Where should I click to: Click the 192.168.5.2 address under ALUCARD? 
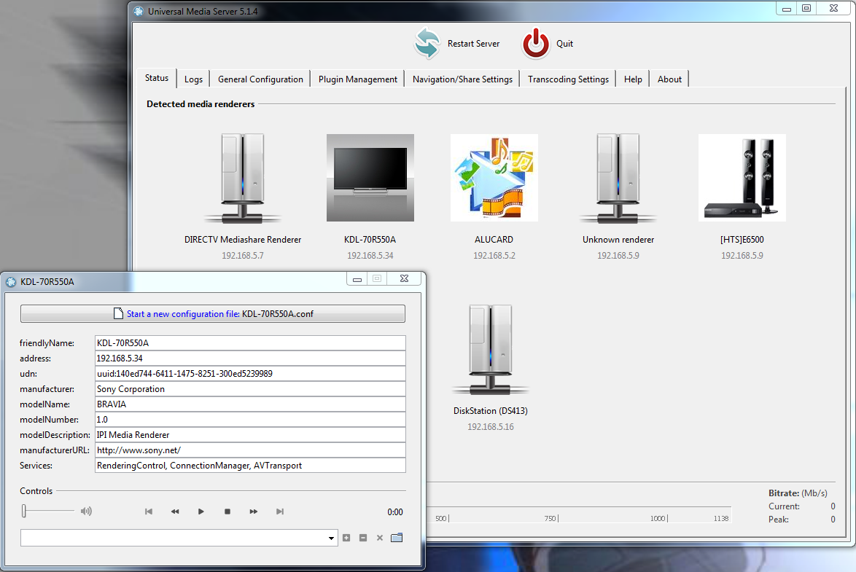(x=494, y=256)
